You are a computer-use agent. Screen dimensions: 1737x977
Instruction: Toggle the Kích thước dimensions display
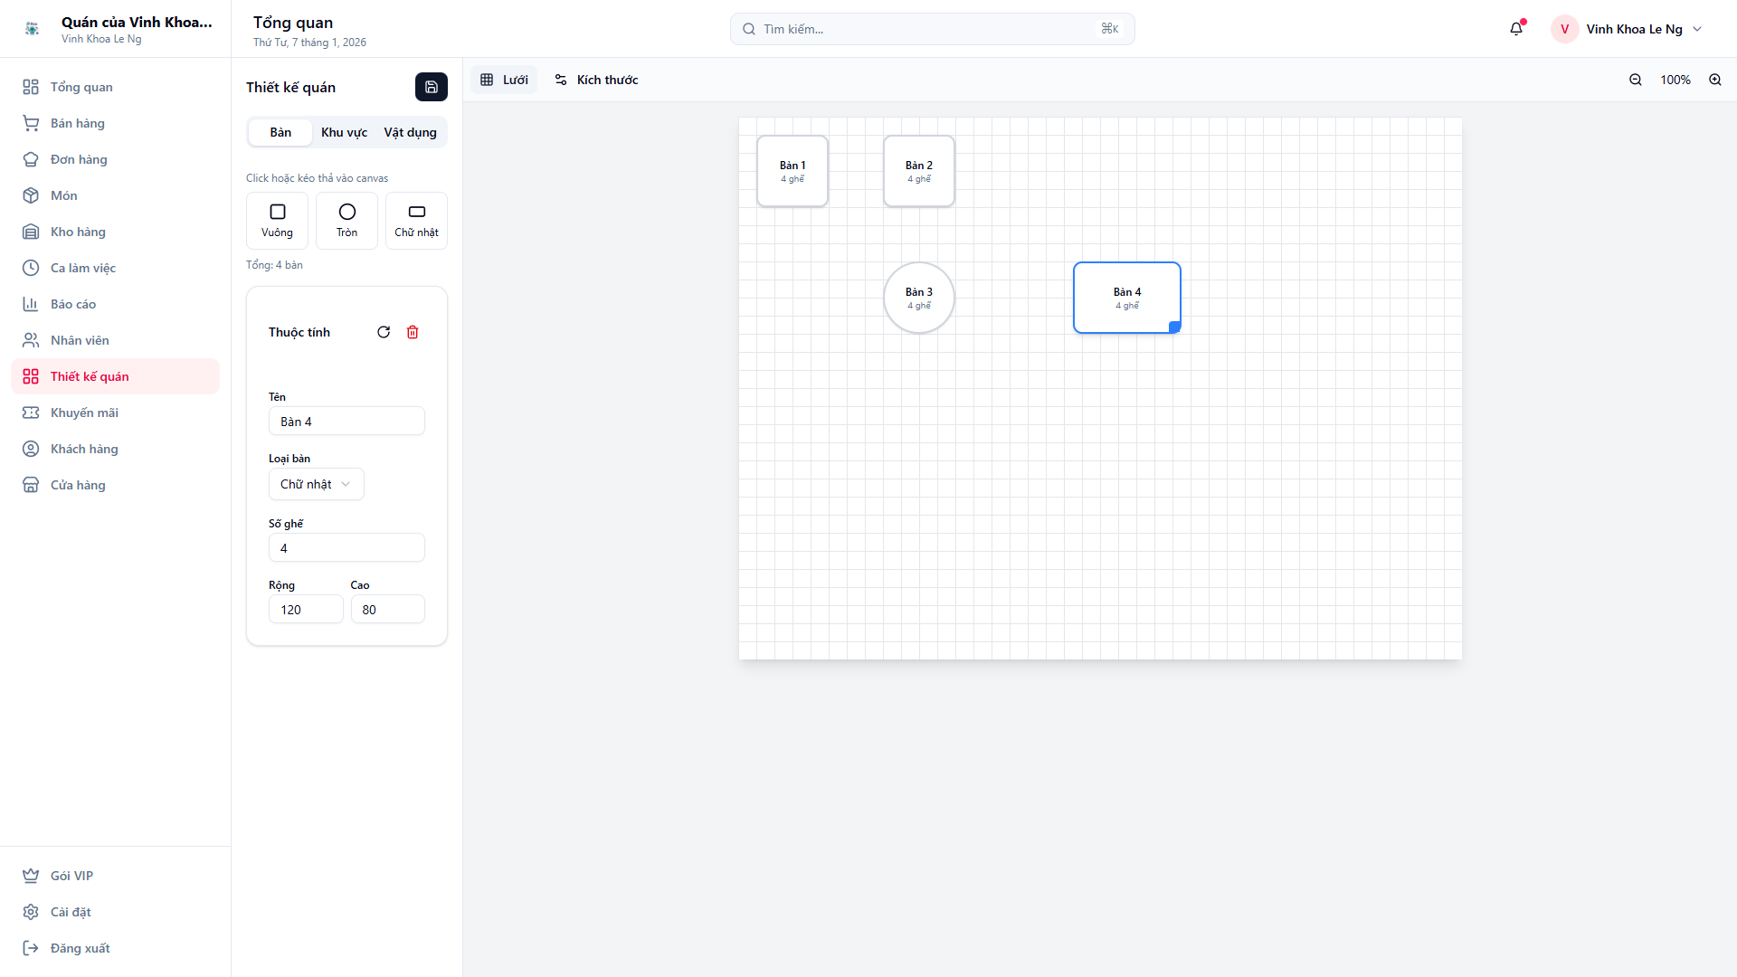[595, 80]
